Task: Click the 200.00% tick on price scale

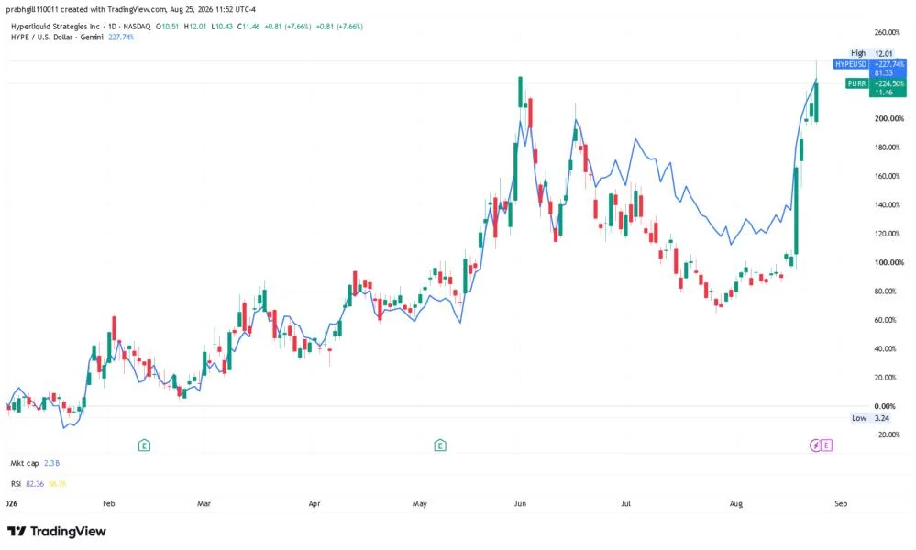Action: pyautogui.click(x=888, y=118)
